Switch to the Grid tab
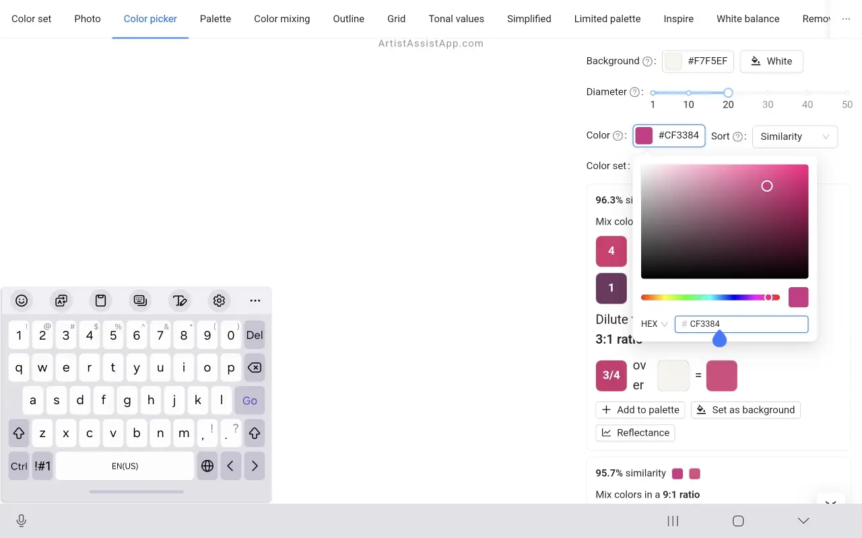This screenshot has height=538, width=862. click(x=397, y=19)
